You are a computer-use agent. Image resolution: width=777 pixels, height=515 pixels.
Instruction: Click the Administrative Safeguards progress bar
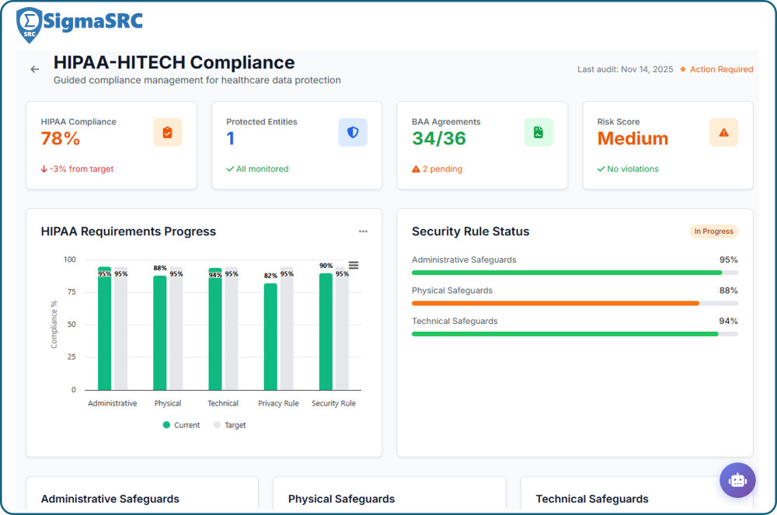click(x=575, y=273)
